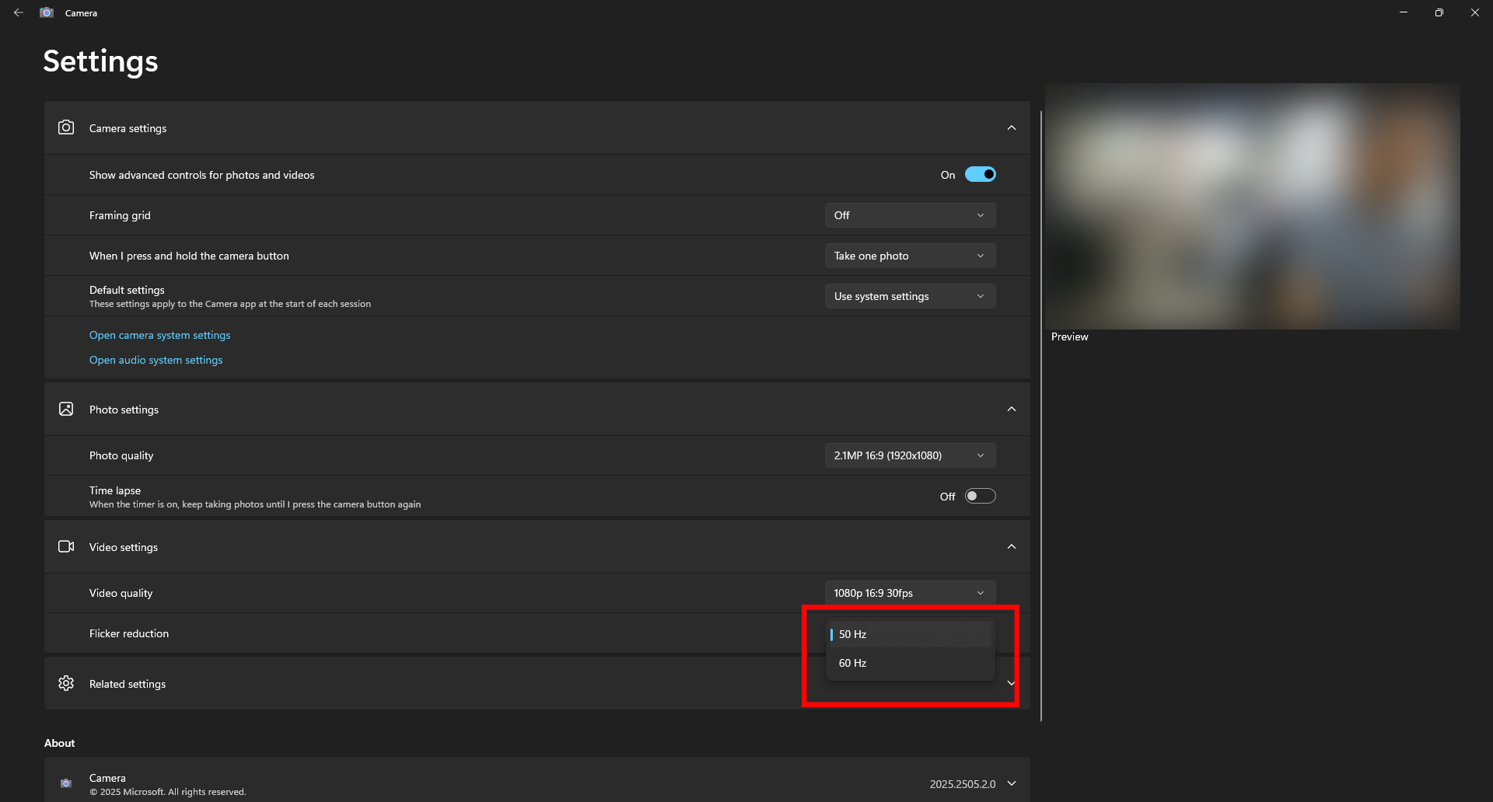Screen dimensions: 1493x802
Task: Collapse the Video settings section
Action: (x=1012, y=546)
